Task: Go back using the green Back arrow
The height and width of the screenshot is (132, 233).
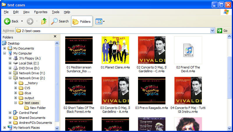Action: point(7,21)
